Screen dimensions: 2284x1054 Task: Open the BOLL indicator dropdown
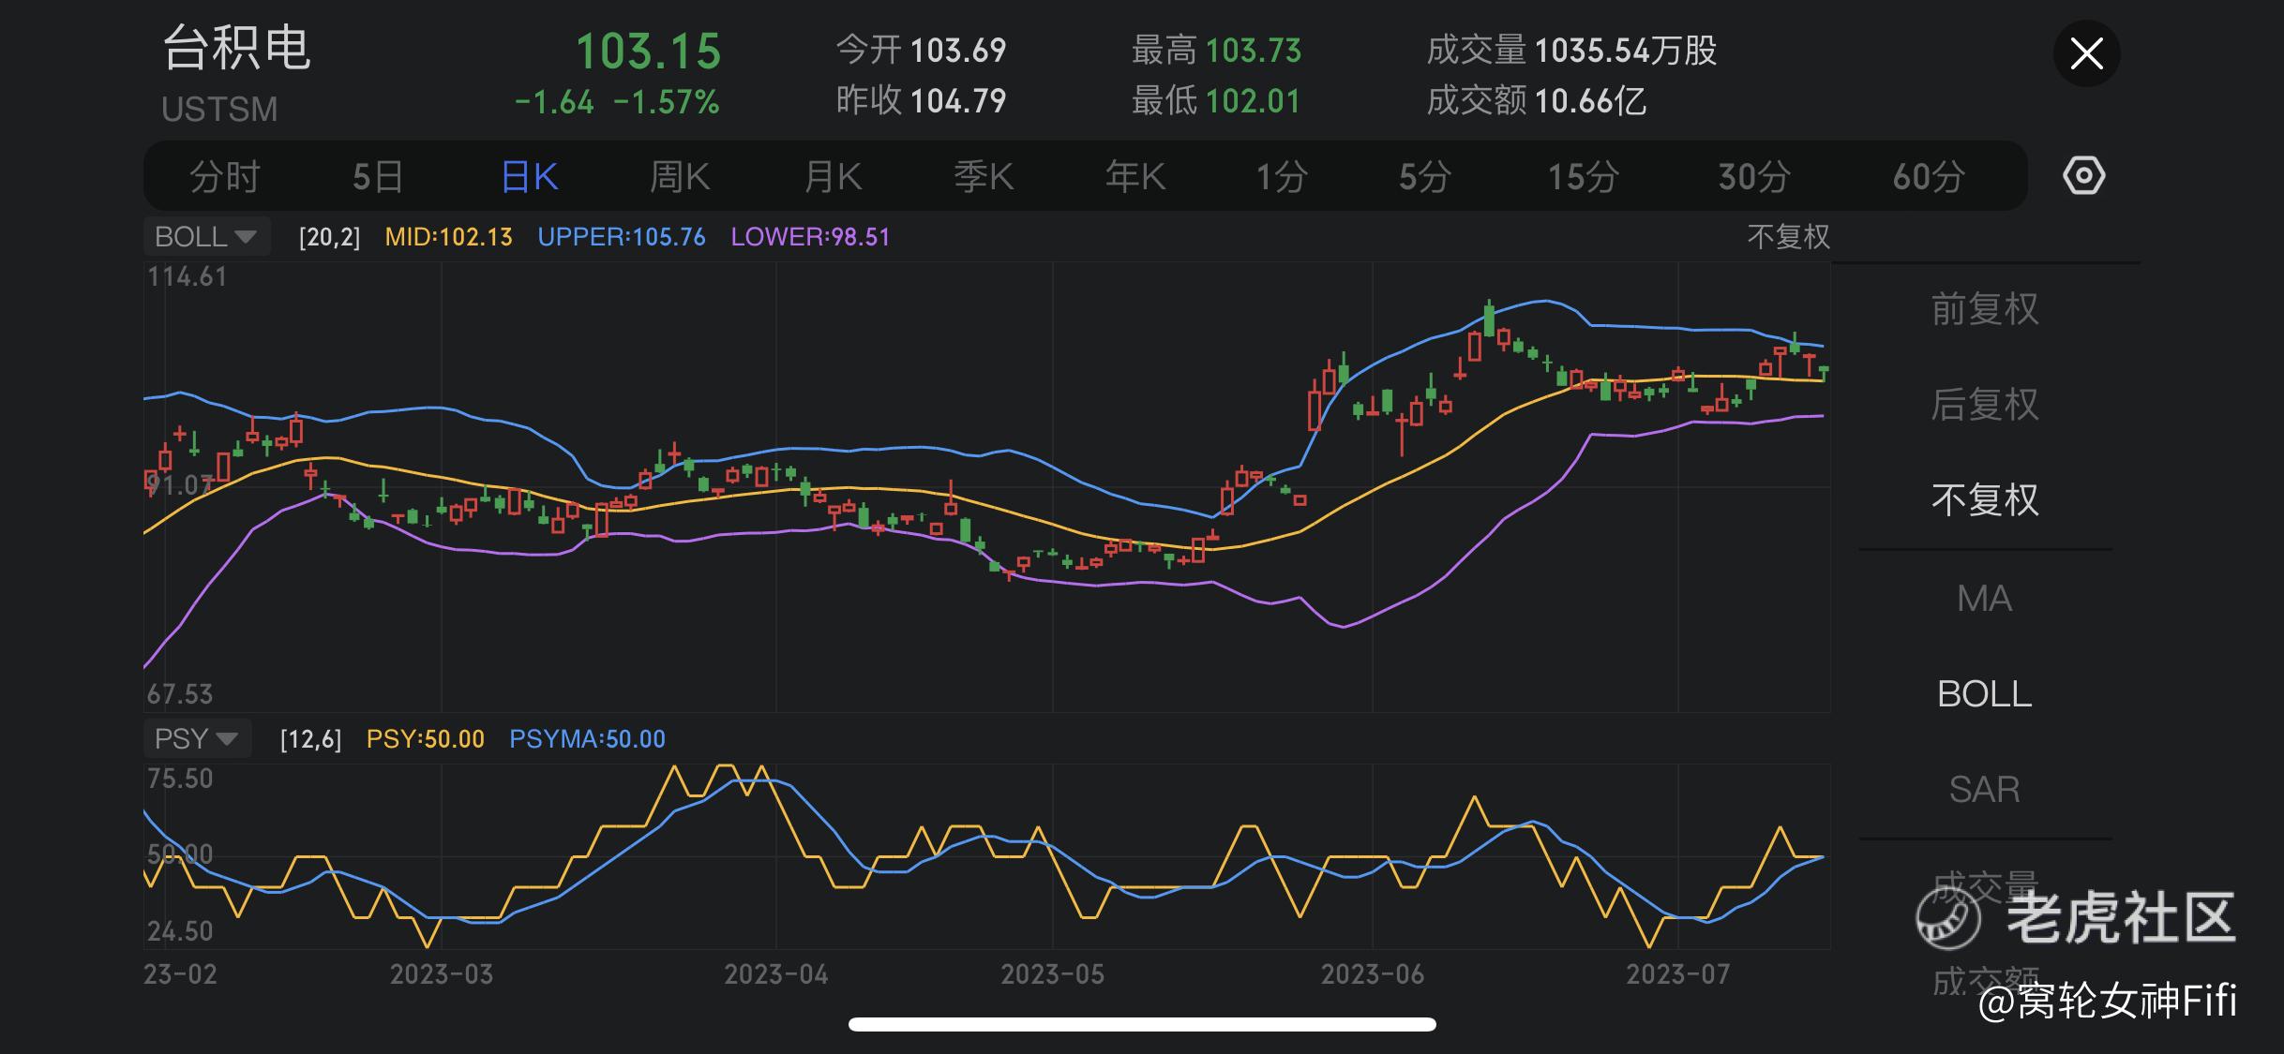206,236
